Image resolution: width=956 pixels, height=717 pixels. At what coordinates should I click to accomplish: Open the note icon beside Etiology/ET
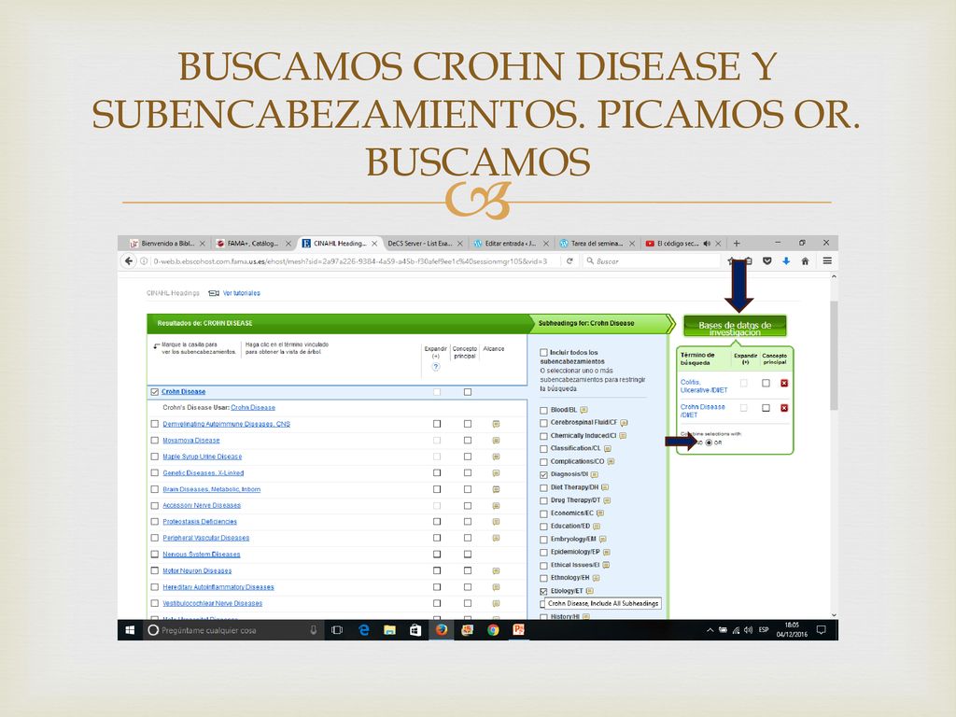click(590, 591)
